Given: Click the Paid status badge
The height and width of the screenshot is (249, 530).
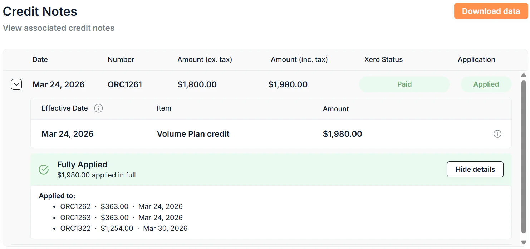Looking at the screenshot, I should (x=404, y=84).
